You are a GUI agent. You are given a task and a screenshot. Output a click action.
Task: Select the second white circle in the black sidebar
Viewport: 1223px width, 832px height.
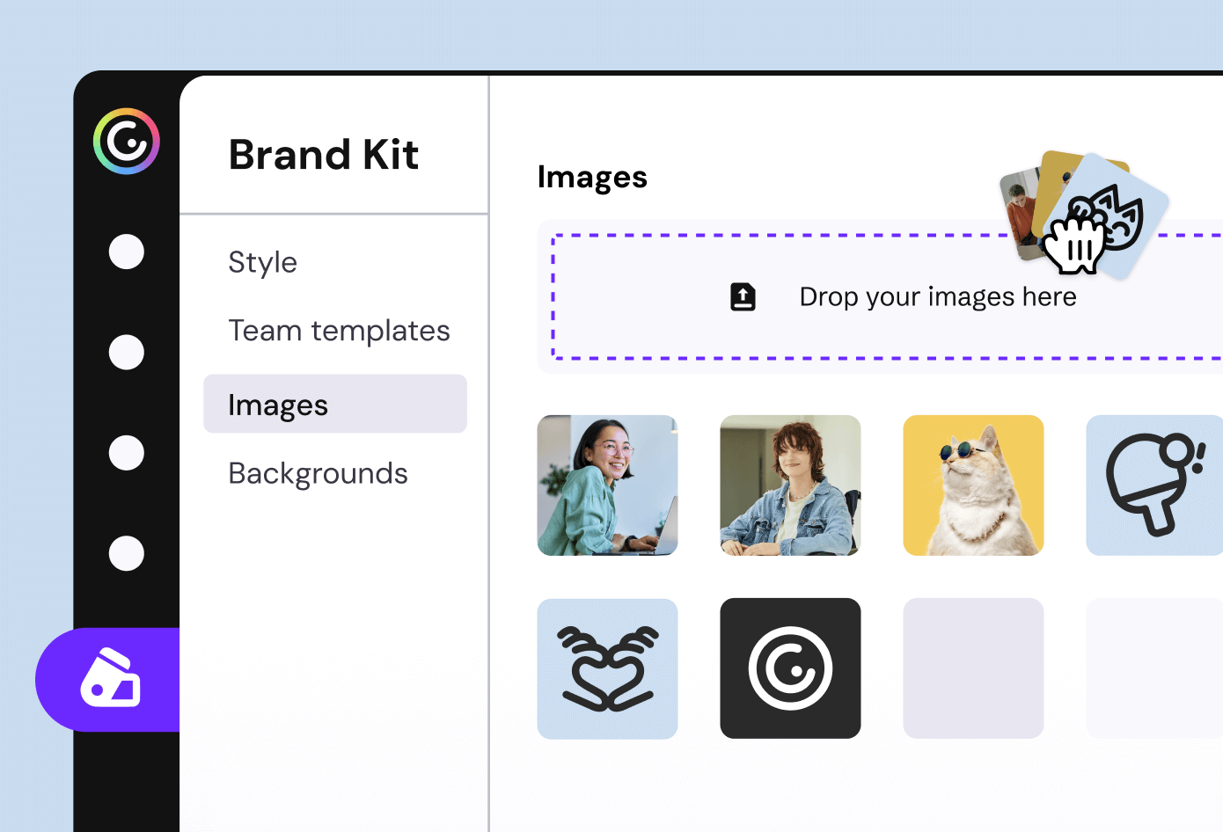[127, 352]
